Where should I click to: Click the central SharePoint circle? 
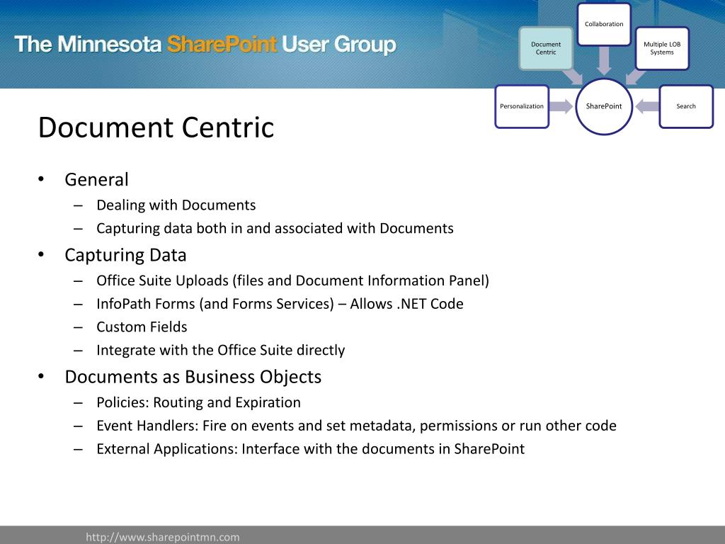(x=604, y=106)
